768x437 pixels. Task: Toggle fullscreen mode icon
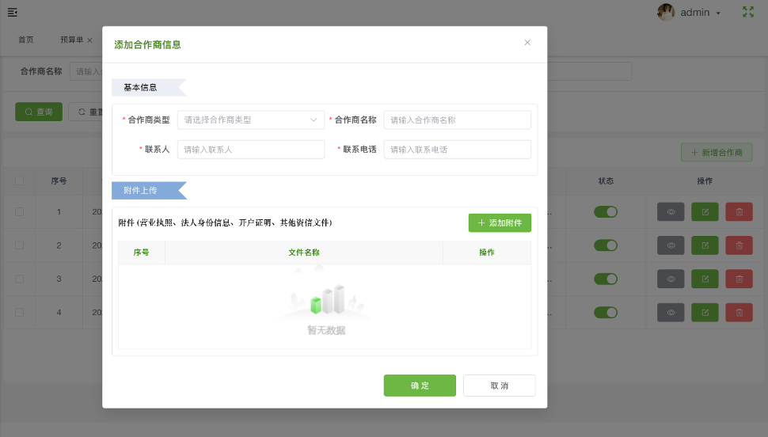click(748, 12)
